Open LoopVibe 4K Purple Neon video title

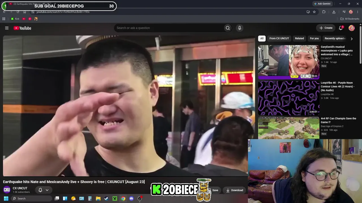point(338,87)
